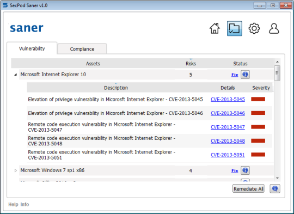294x214 pixels.
Task: Select the Remote code execution CVE-2013-5051 description
Action: (101, 155)
